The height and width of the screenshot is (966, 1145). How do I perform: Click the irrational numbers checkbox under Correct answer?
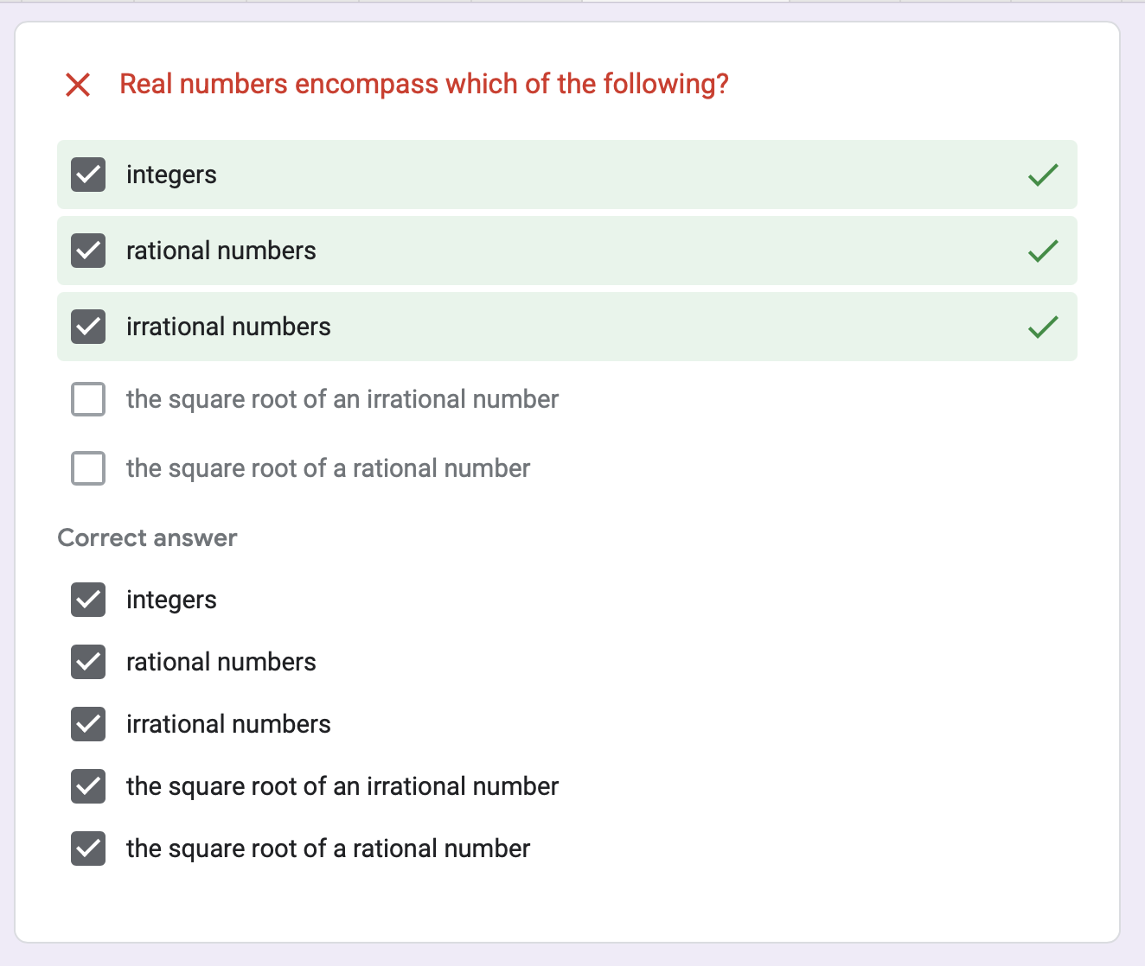[x=88, y=724]
